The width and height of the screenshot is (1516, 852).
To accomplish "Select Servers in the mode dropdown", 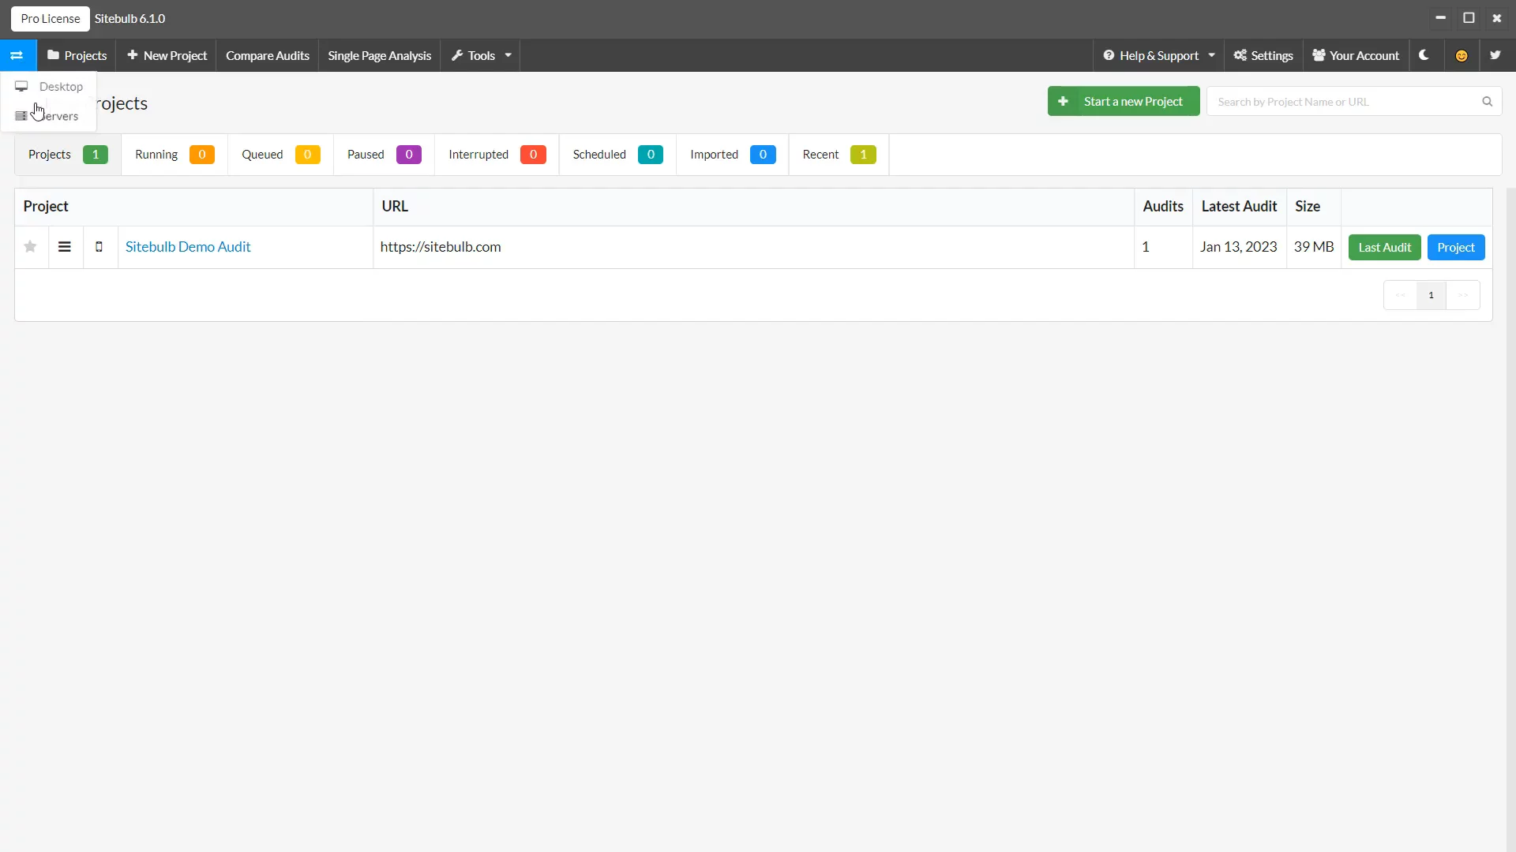I will pos(58,116).
